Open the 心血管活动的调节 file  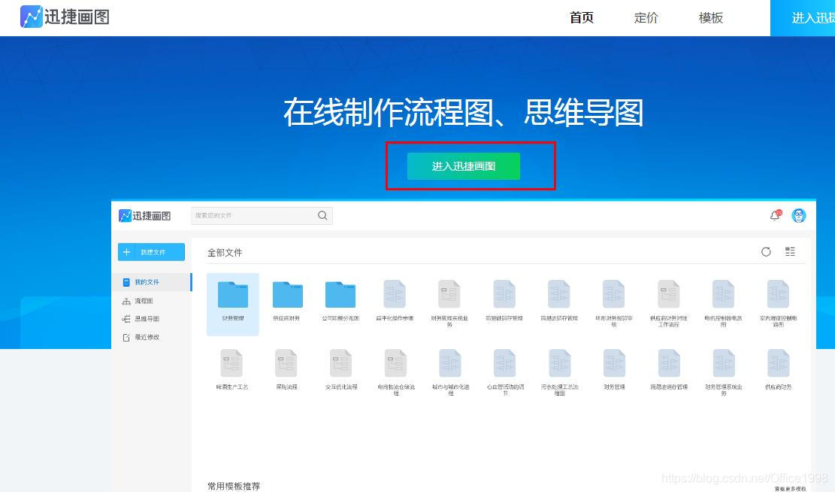click(x=505, y=372)
